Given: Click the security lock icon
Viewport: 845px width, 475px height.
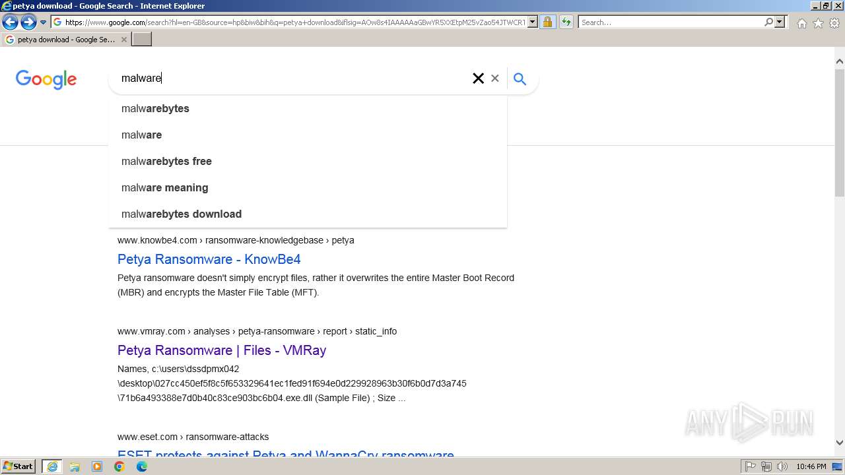Looking at the screenshot, I should click(547, 22).
